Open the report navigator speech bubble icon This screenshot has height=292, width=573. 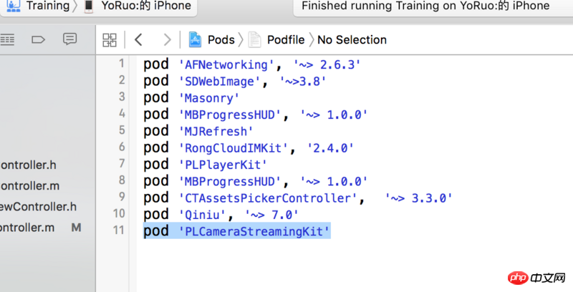coord(69,39)
